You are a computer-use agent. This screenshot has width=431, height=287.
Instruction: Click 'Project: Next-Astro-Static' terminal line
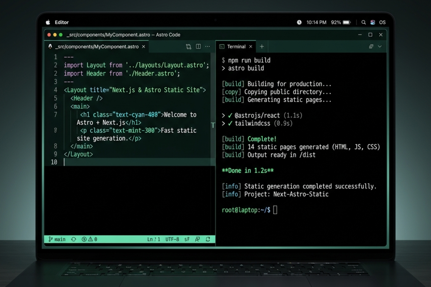[x=275, y=194]
